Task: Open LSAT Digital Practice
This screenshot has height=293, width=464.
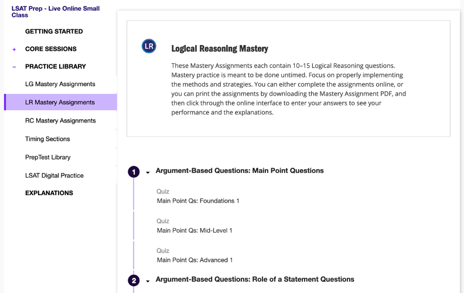Action: [54, 175]
